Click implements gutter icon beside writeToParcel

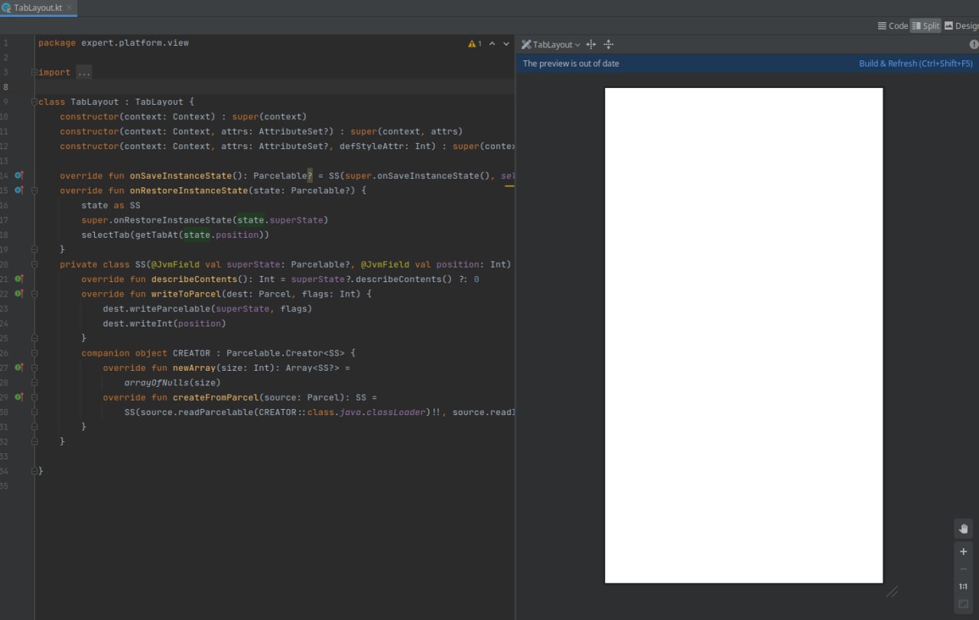[x=19, y=294]
